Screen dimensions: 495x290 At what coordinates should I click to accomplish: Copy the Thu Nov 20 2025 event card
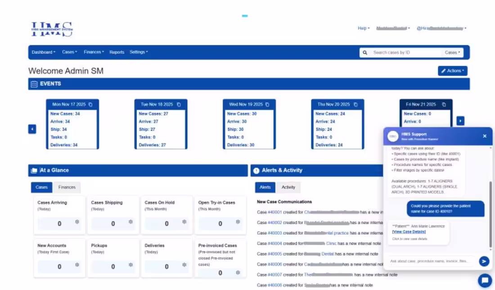pyautogui.click(x=356, y=105)
